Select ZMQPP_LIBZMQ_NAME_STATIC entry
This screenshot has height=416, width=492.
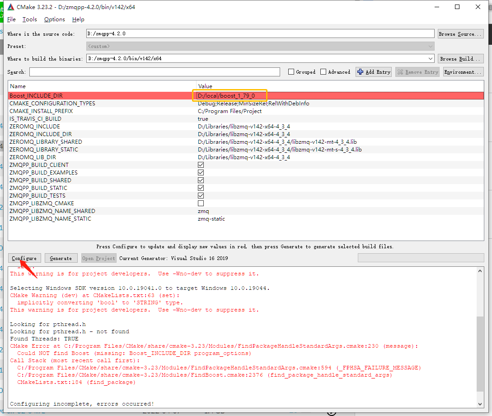coord(51,218)
